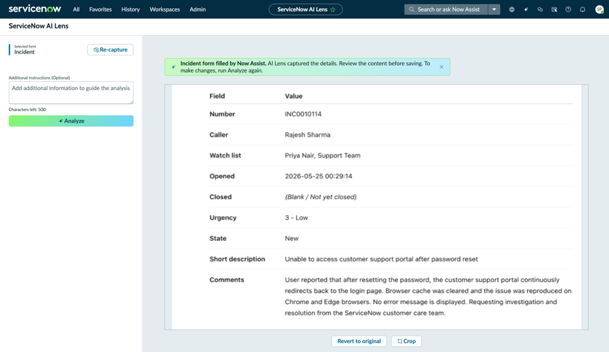The height and width of the screenshot is (352, 609).
Task: Open the History menu
Action: (x=131, y=9)
